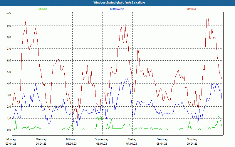Click the '08.04.23' date label
Screen dimensions: 235x147
point(162,144)
